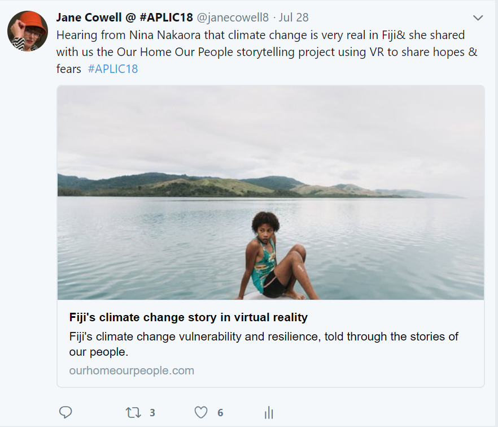Viewport: 498px width, 427px height.
Task: Like the tweet with the heart icon
Action: tap(201, 412)
